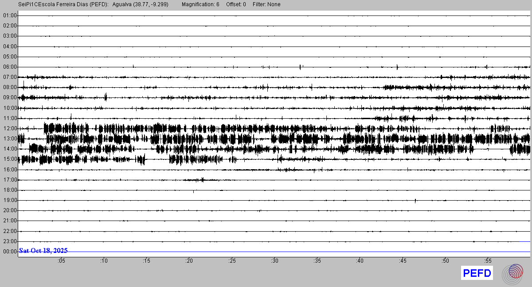Click the Offset: 0 header label

pyautogui.click(x=236, y=4)
